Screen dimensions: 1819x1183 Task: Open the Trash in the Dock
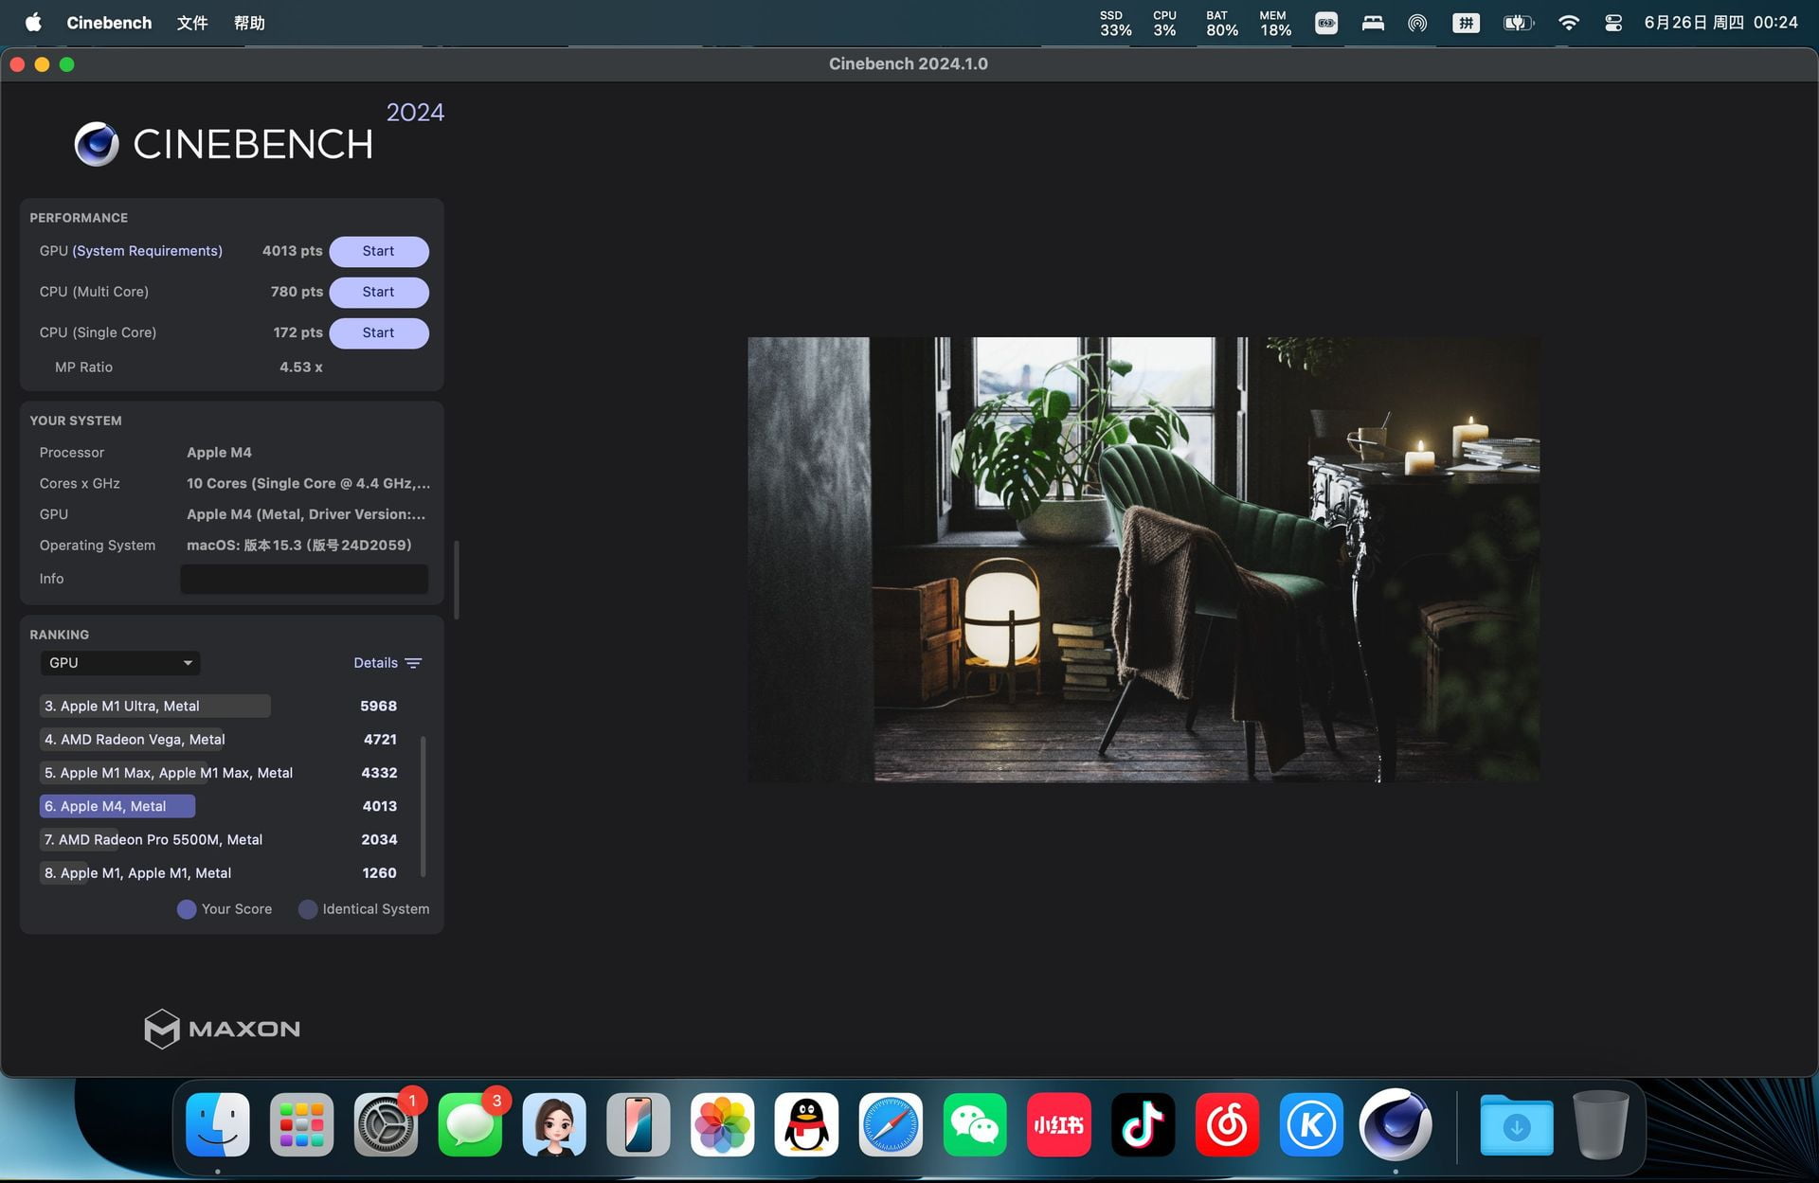(x=1601, y=1124)
